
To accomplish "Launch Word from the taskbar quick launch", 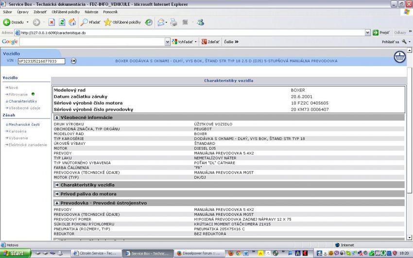I will 246,253.
